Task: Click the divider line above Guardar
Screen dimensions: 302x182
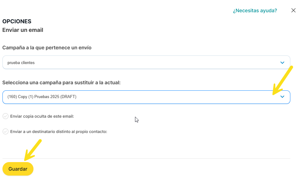Action: pyautogui.click(x=146, y=158)
